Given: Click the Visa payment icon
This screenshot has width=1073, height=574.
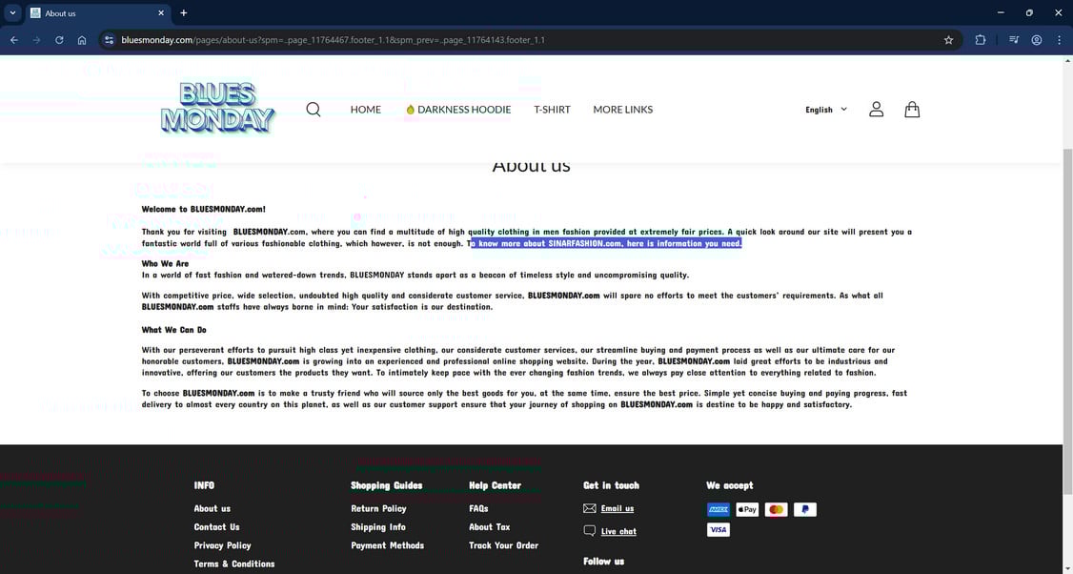Looking at the screenshot, I should pos(718,529).
